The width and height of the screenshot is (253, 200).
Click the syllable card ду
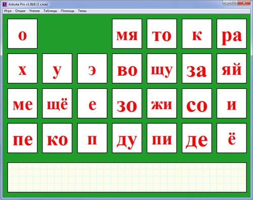127,138
